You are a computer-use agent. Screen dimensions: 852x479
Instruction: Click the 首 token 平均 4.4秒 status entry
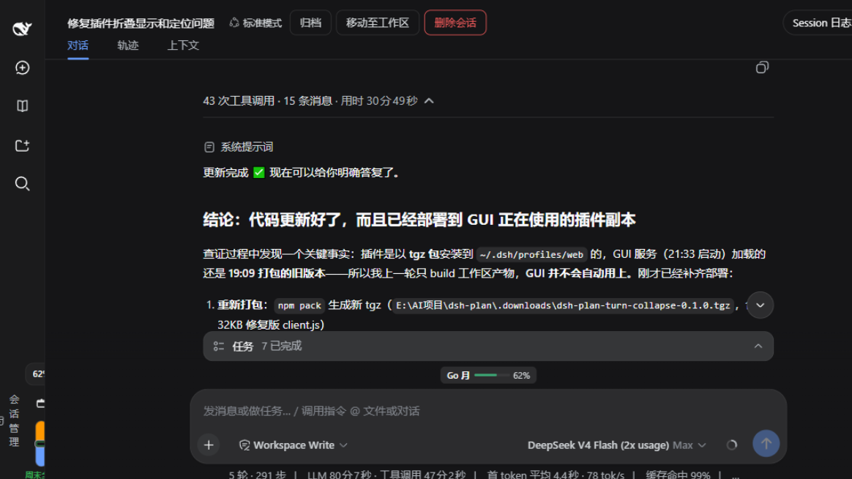556,475
